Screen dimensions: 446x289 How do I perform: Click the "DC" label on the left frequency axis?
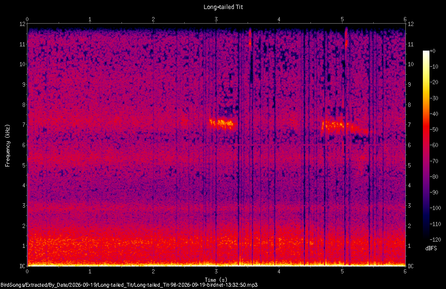(22, 266)
